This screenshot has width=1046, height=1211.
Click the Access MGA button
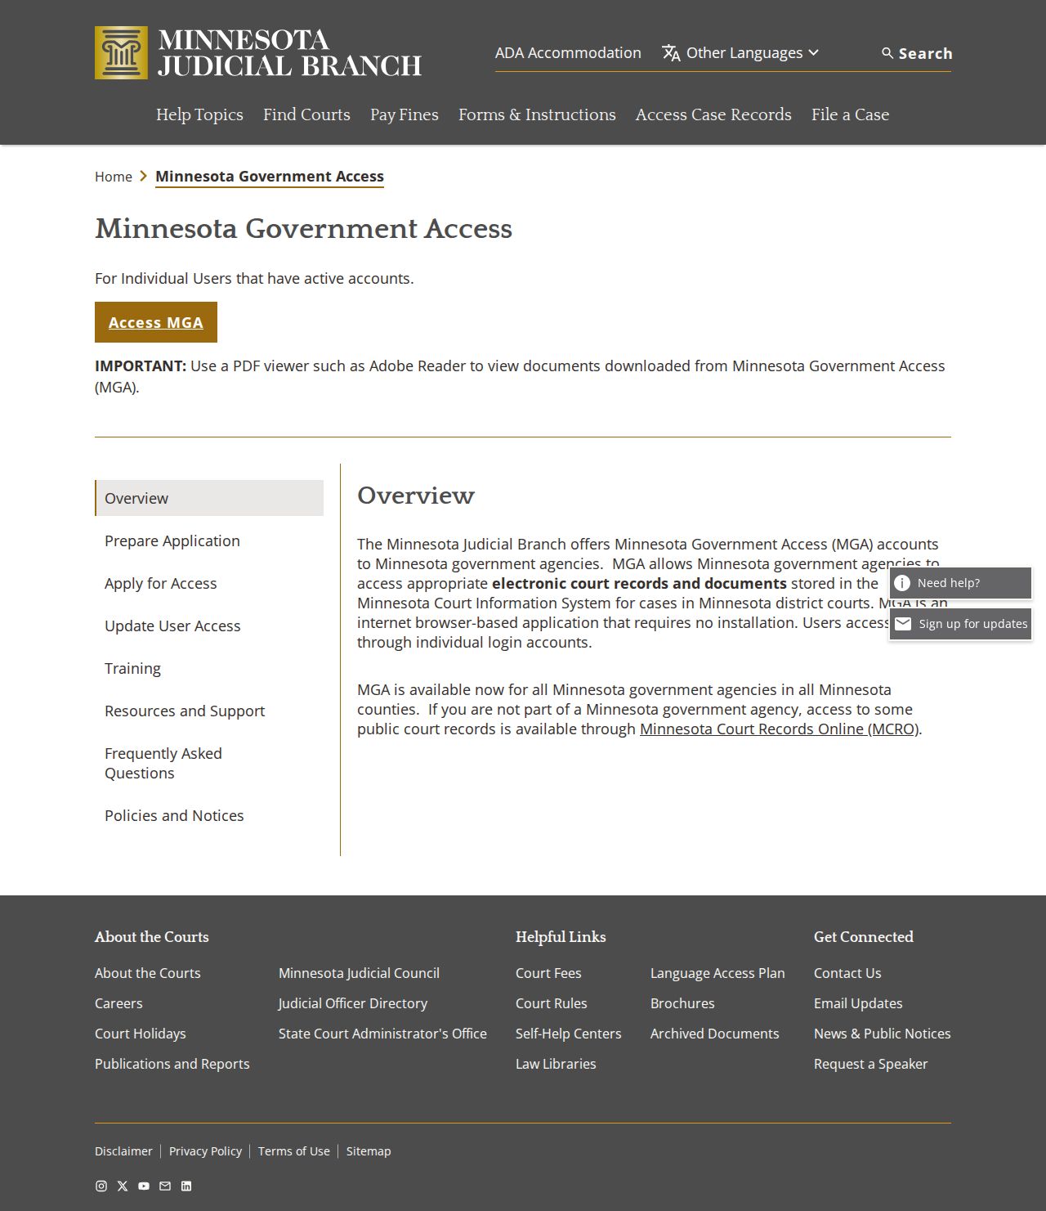[x=156, y=322]
